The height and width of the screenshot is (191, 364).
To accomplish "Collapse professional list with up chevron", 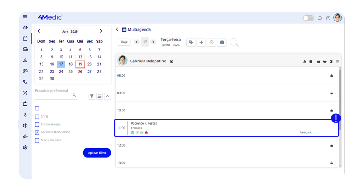I will tap(107, 96).
